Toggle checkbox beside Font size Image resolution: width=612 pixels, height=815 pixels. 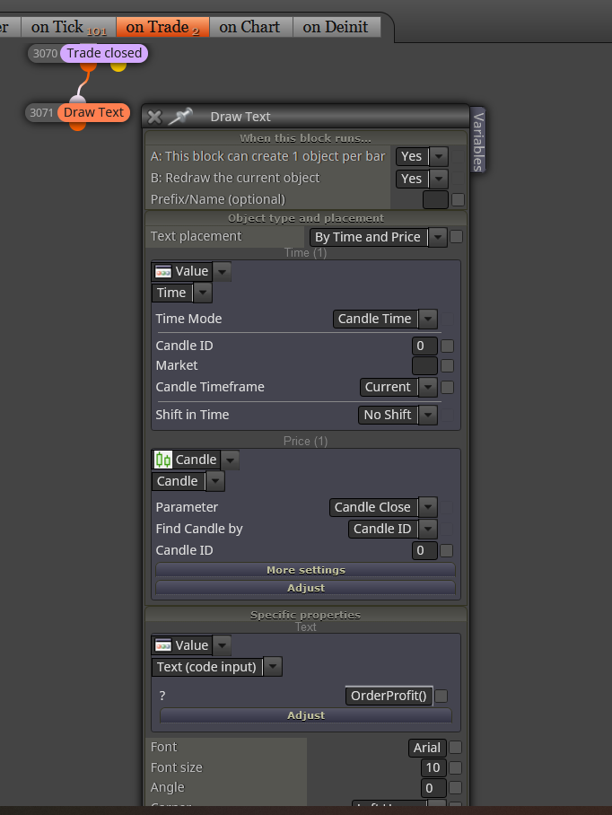click(455, 767)
